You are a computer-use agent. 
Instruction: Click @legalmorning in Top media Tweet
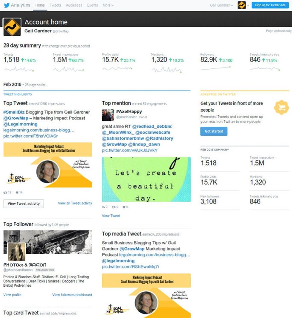tap(118, 261)
